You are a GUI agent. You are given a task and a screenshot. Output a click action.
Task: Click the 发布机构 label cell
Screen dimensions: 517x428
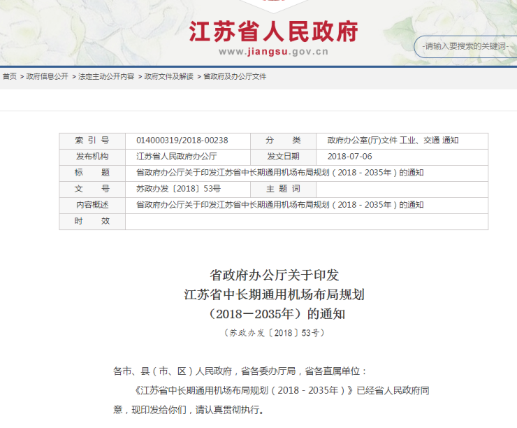[92, 157]
